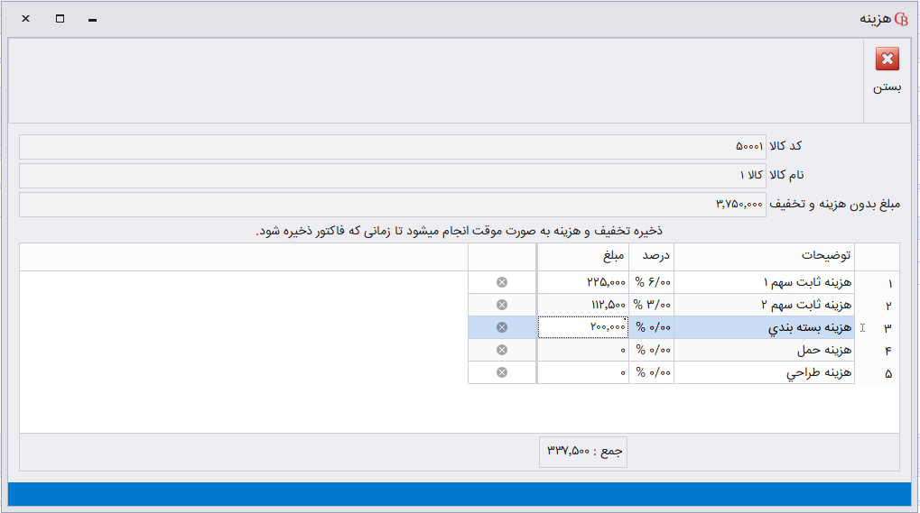The height and width of the screenshot is (513, 920).
Task: Click the مبلغ column header
Action: tap(583, 256)
